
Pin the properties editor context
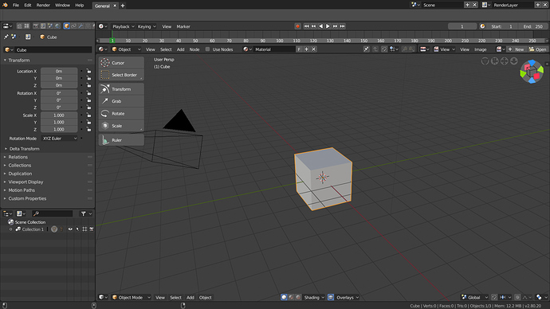point(6,37)
